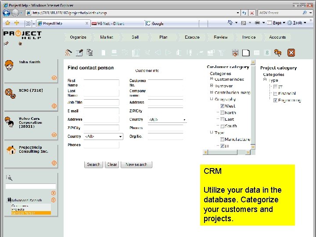Open the Market menu

tap(107, 37)
